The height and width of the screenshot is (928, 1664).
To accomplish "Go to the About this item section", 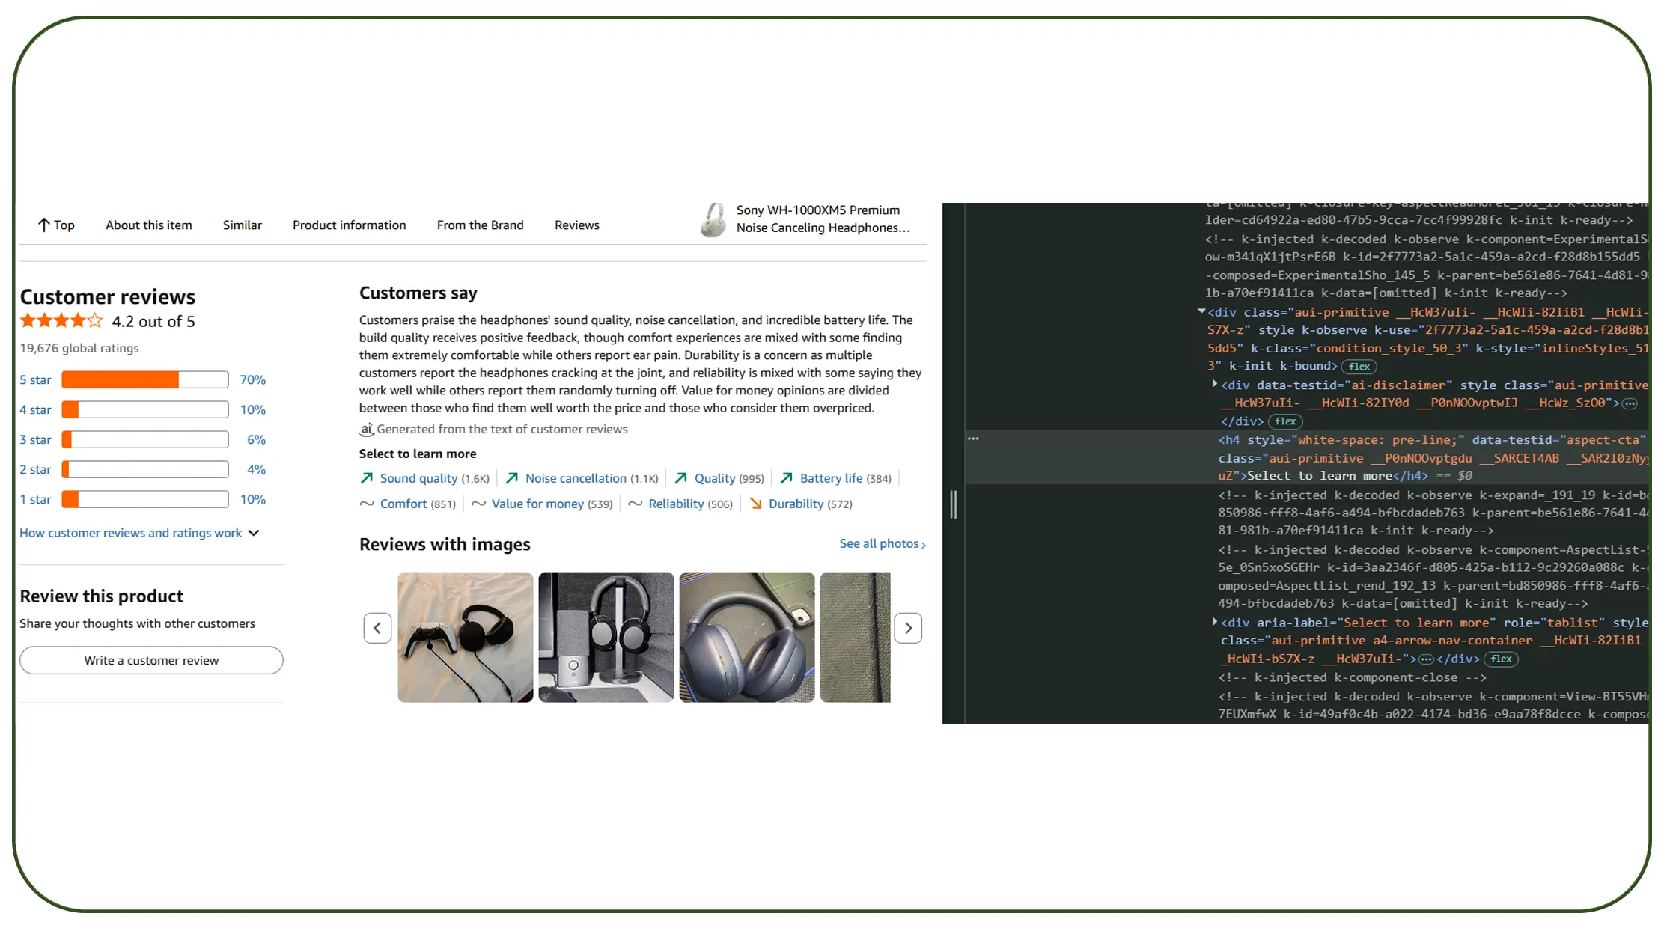I will pyautogui.click(x=149, y=225).
